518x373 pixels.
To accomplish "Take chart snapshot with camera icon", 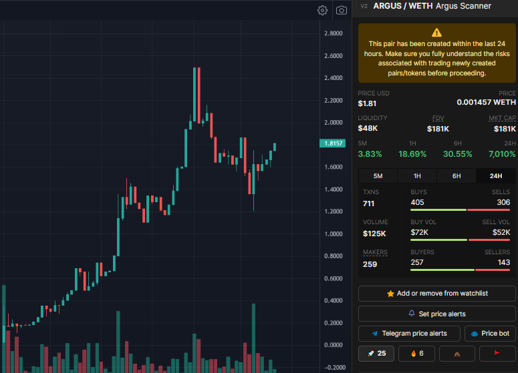I will coord(342,11).
